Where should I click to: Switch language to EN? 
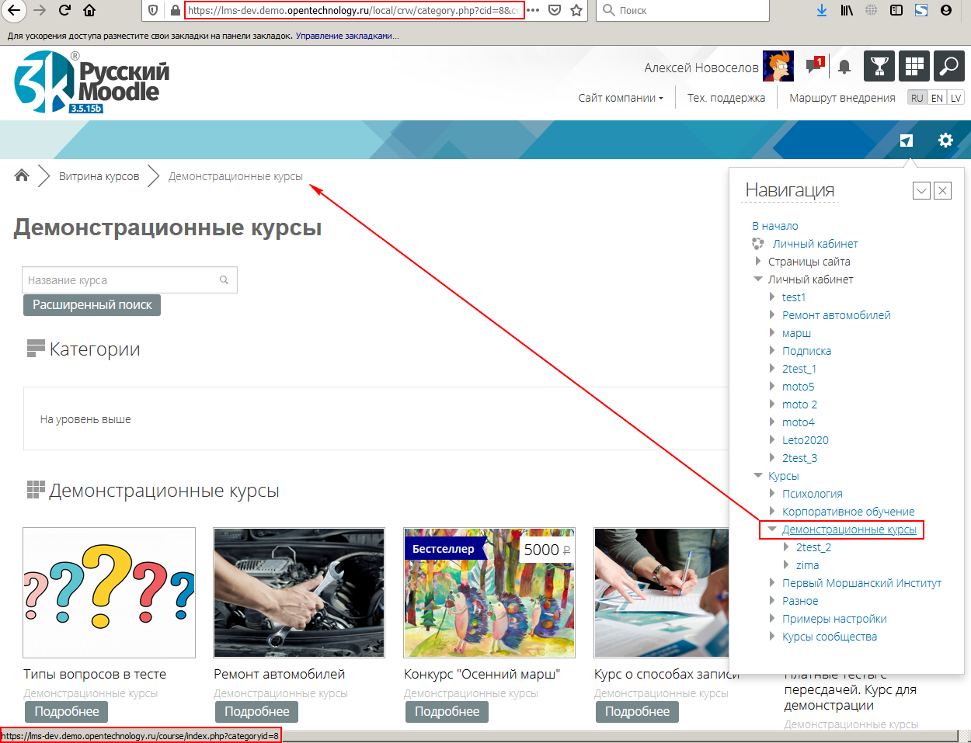[x=937, y=98]
